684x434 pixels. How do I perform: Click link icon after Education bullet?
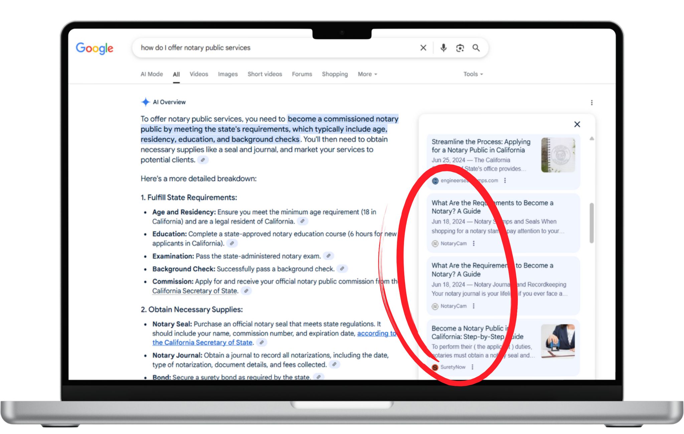232,243
